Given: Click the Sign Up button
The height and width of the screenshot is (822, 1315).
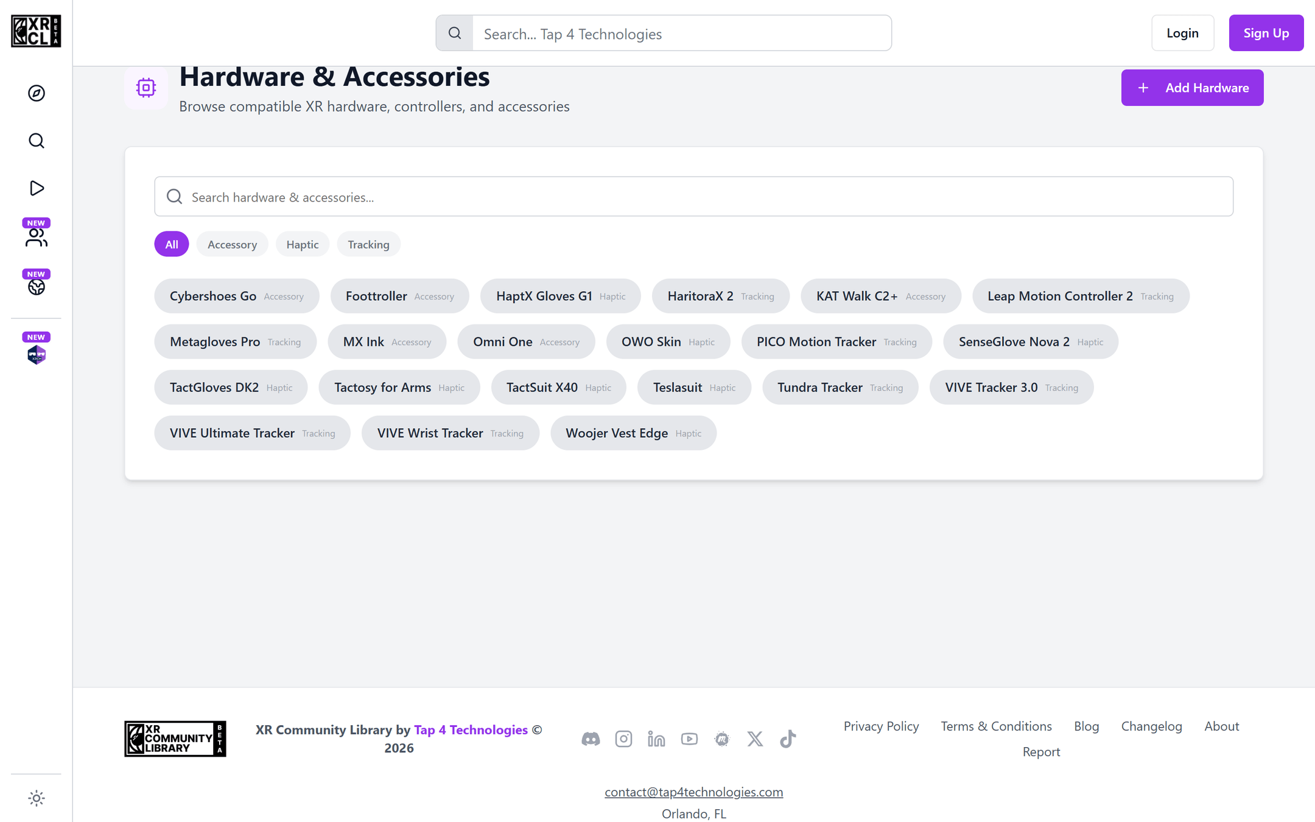Looking at the screenshot, I should [x=1266, y=33].
